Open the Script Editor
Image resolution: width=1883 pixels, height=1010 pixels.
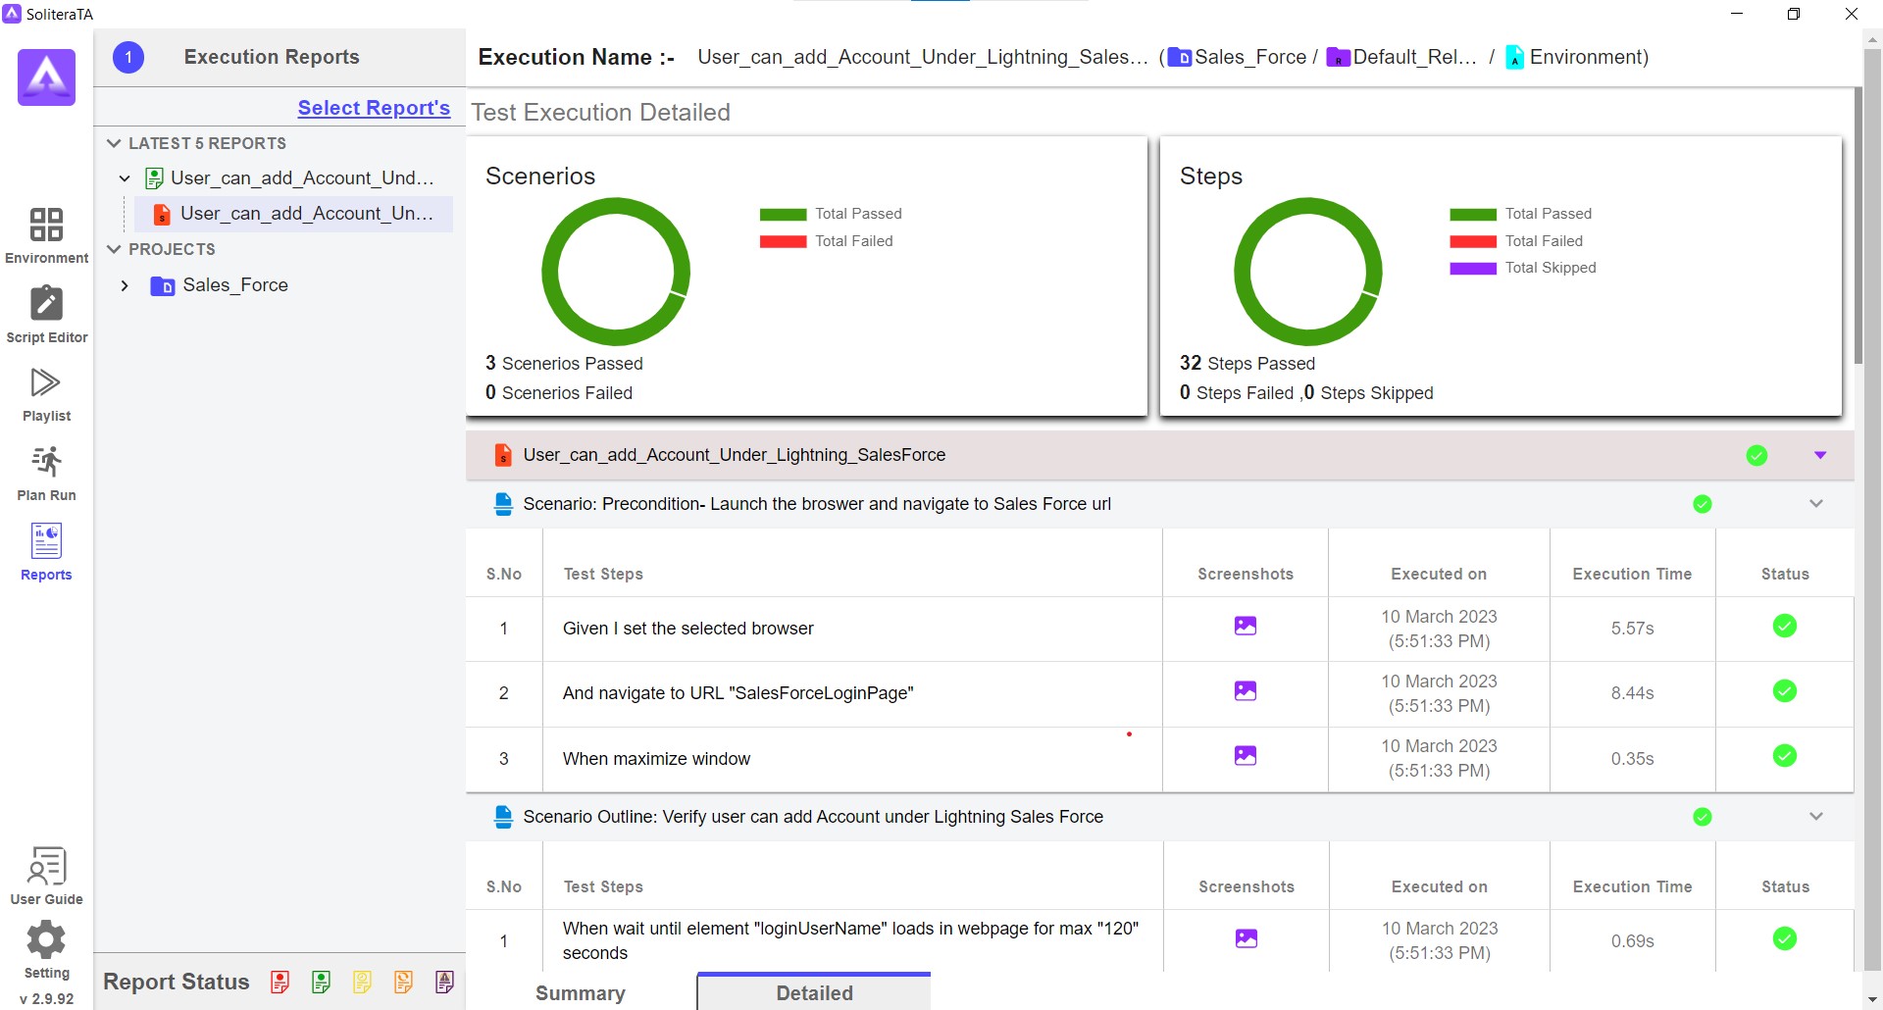46,315
